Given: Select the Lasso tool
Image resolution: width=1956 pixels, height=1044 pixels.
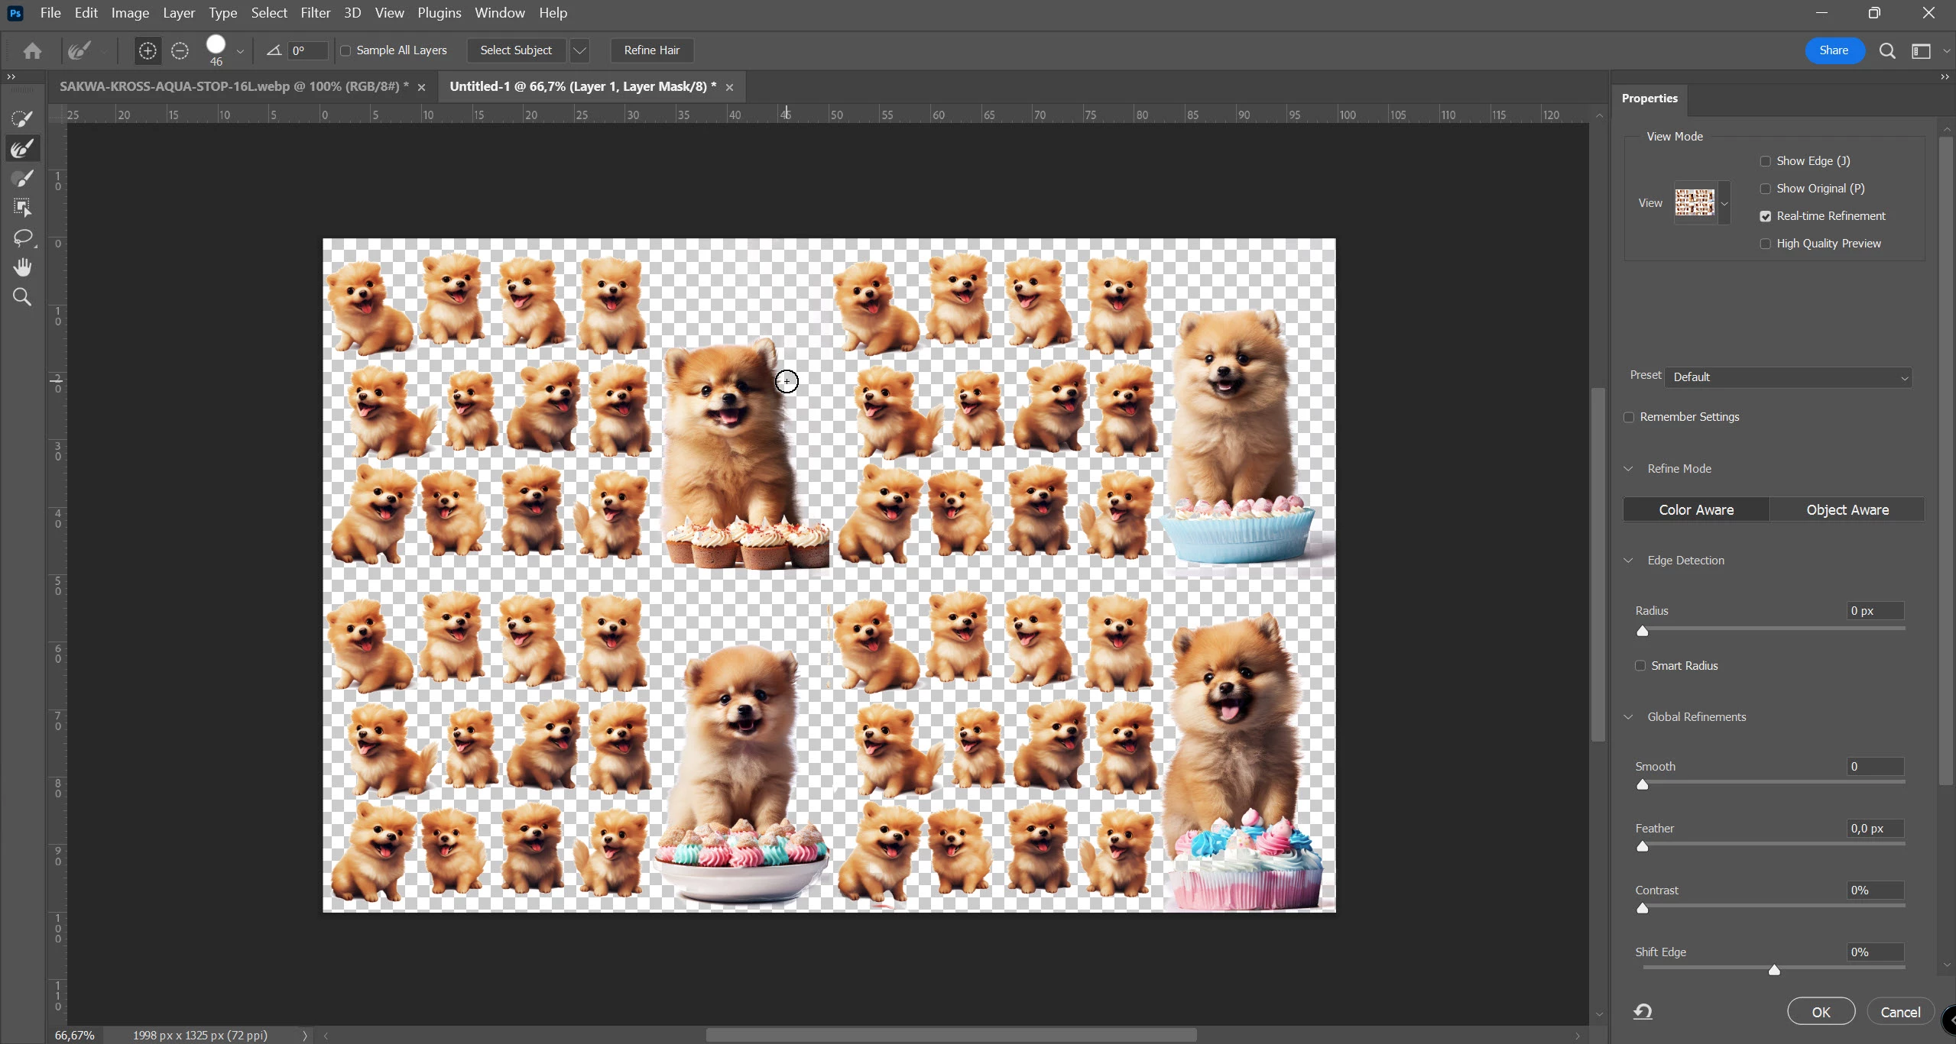Looking at the screenshot, I should click(22, 238).
